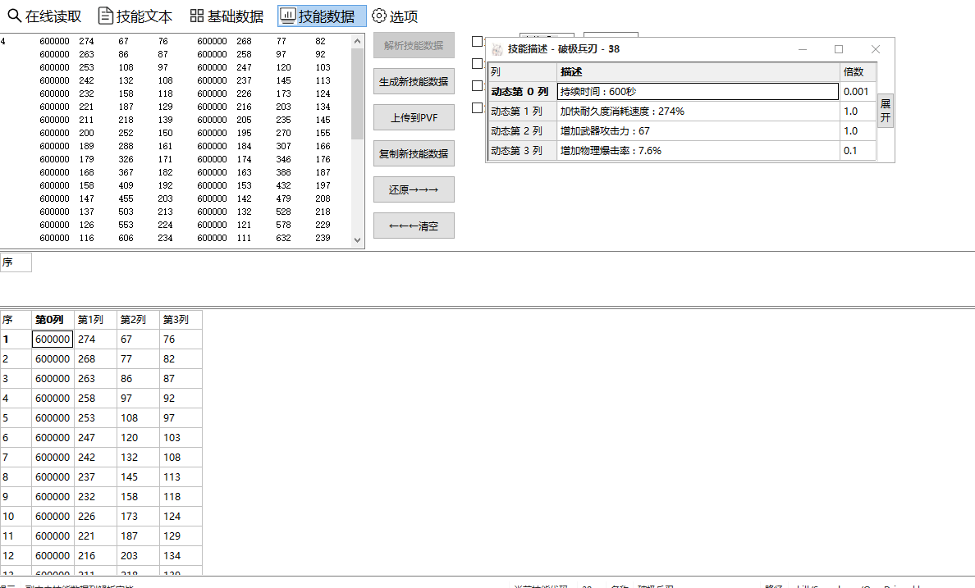Screen dimensions: 975x588
Task: Maximize the 技能描述 window
Action: 839,49
